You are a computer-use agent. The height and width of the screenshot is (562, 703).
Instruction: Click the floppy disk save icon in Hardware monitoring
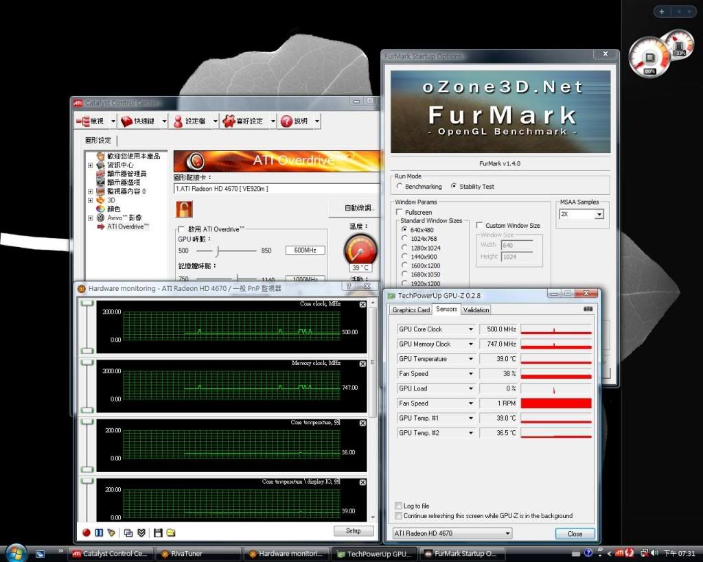tap(158, 532)
